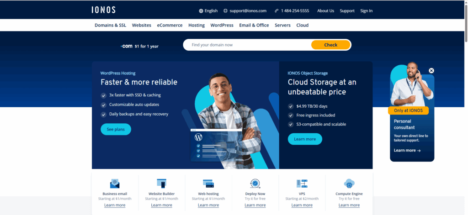Click the IONOS logo
Screen dimensions: 468x215
[104, 10]
